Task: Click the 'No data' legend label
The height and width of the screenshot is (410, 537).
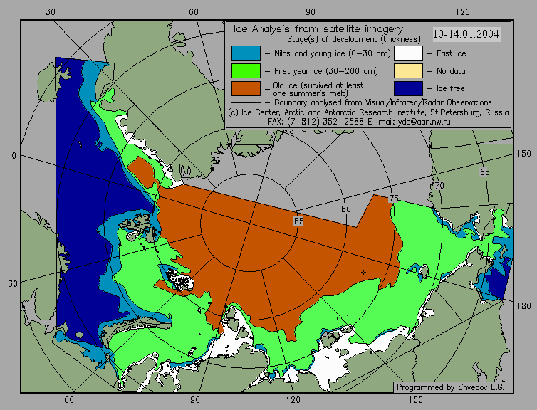Action: [x=451, y=71]
